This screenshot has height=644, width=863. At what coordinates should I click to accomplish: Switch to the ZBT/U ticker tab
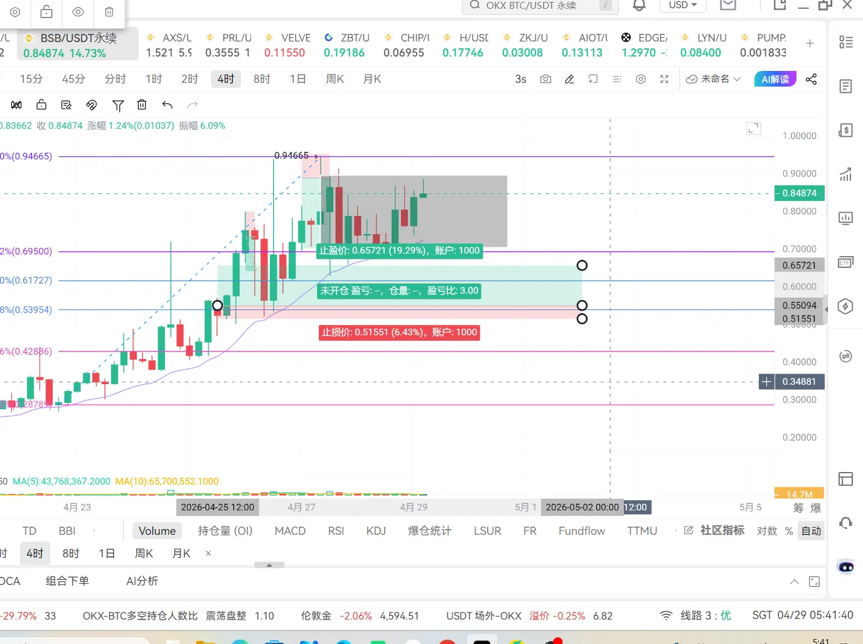coord(346,45)
